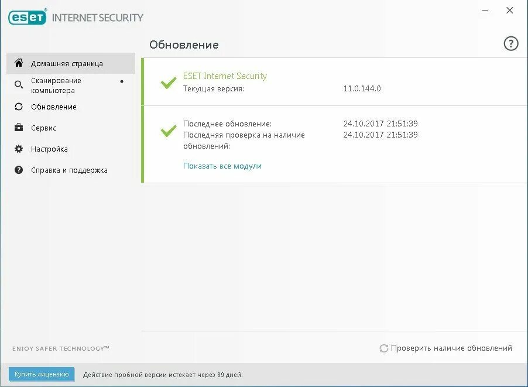
Task: Select the Обновление sidebar item
Action: tap(71, 107)
